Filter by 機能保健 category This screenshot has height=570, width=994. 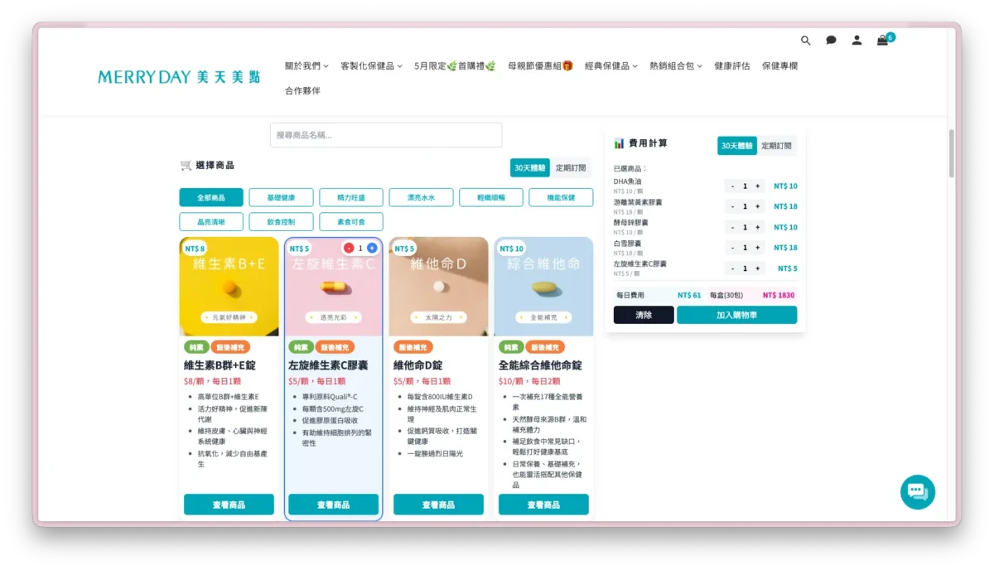(561, 197)
